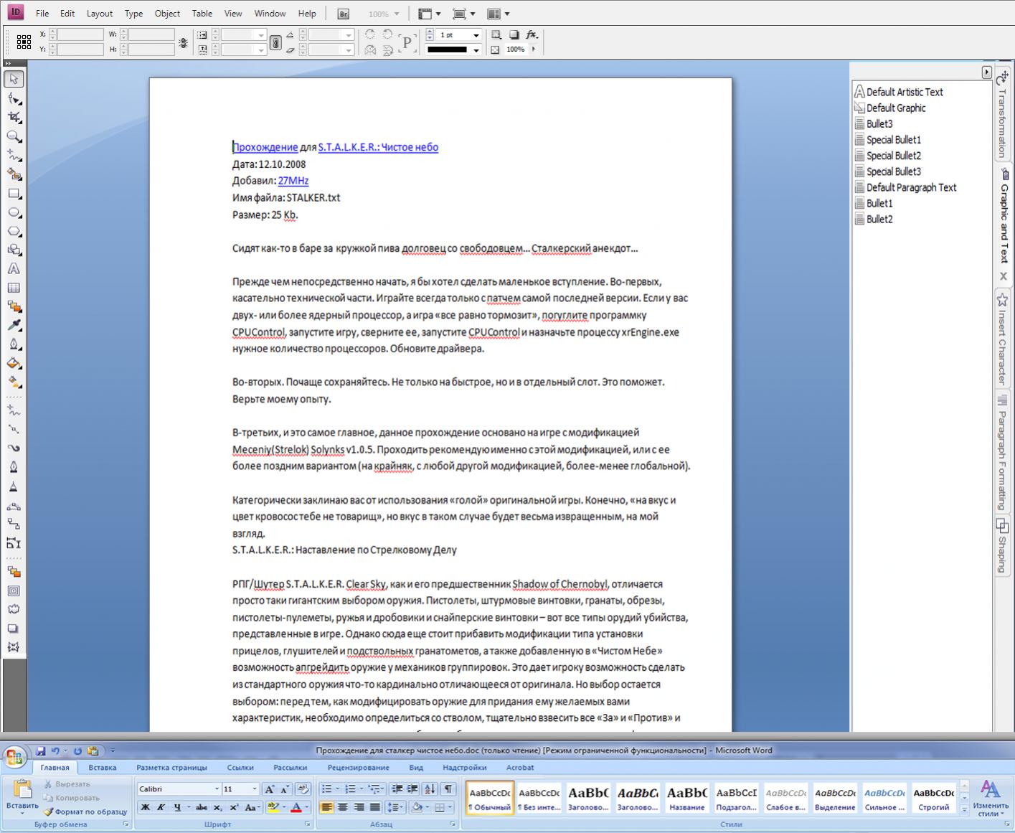Open the Object menu
This screenshot has width=1015, height=833.
167,14
